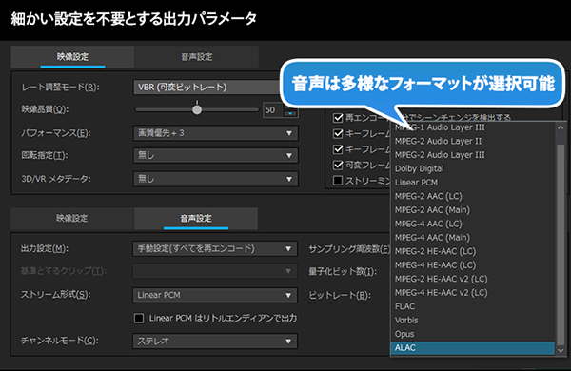
Task: Select active 音声設定 tab in lower panel
Action: 196,219
